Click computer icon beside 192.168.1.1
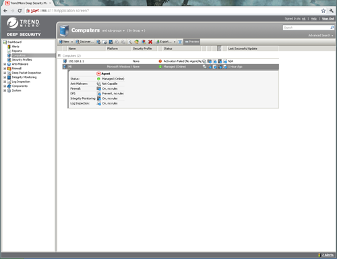The height and width of the screenshot is (259, 337). [65, 61]
